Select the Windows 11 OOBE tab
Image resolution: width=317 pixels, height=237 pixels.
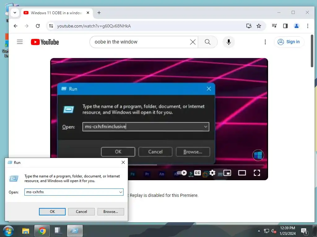click(x=56, y=13)
